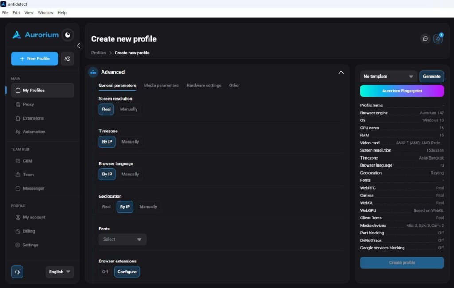Open the chat bubble icon in header
The height and width of the screenshot is (288, 454).
pyautogui.click(x=425, y=39)
